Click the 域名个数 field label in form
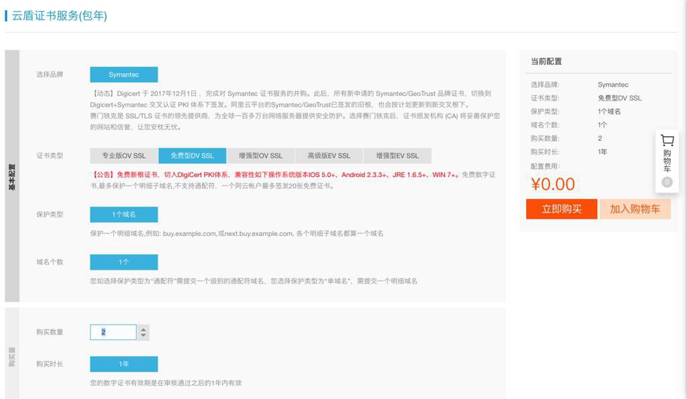Screen dimensions: 687x399 pos(50,262)
